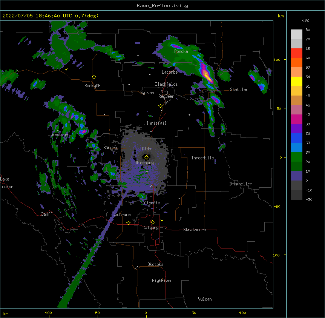
Task: Click the km unit label at top right
Action: point(281,16)
